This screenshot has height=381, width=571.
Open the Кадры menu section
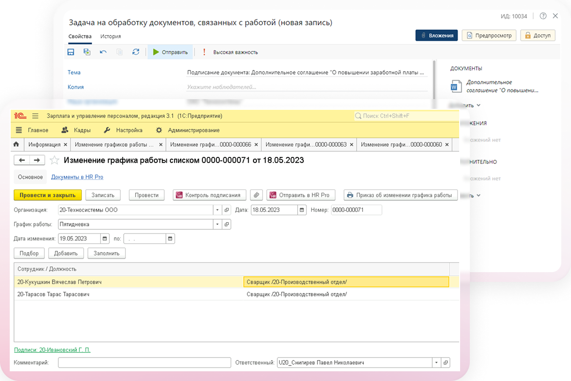tap(76, 130)
